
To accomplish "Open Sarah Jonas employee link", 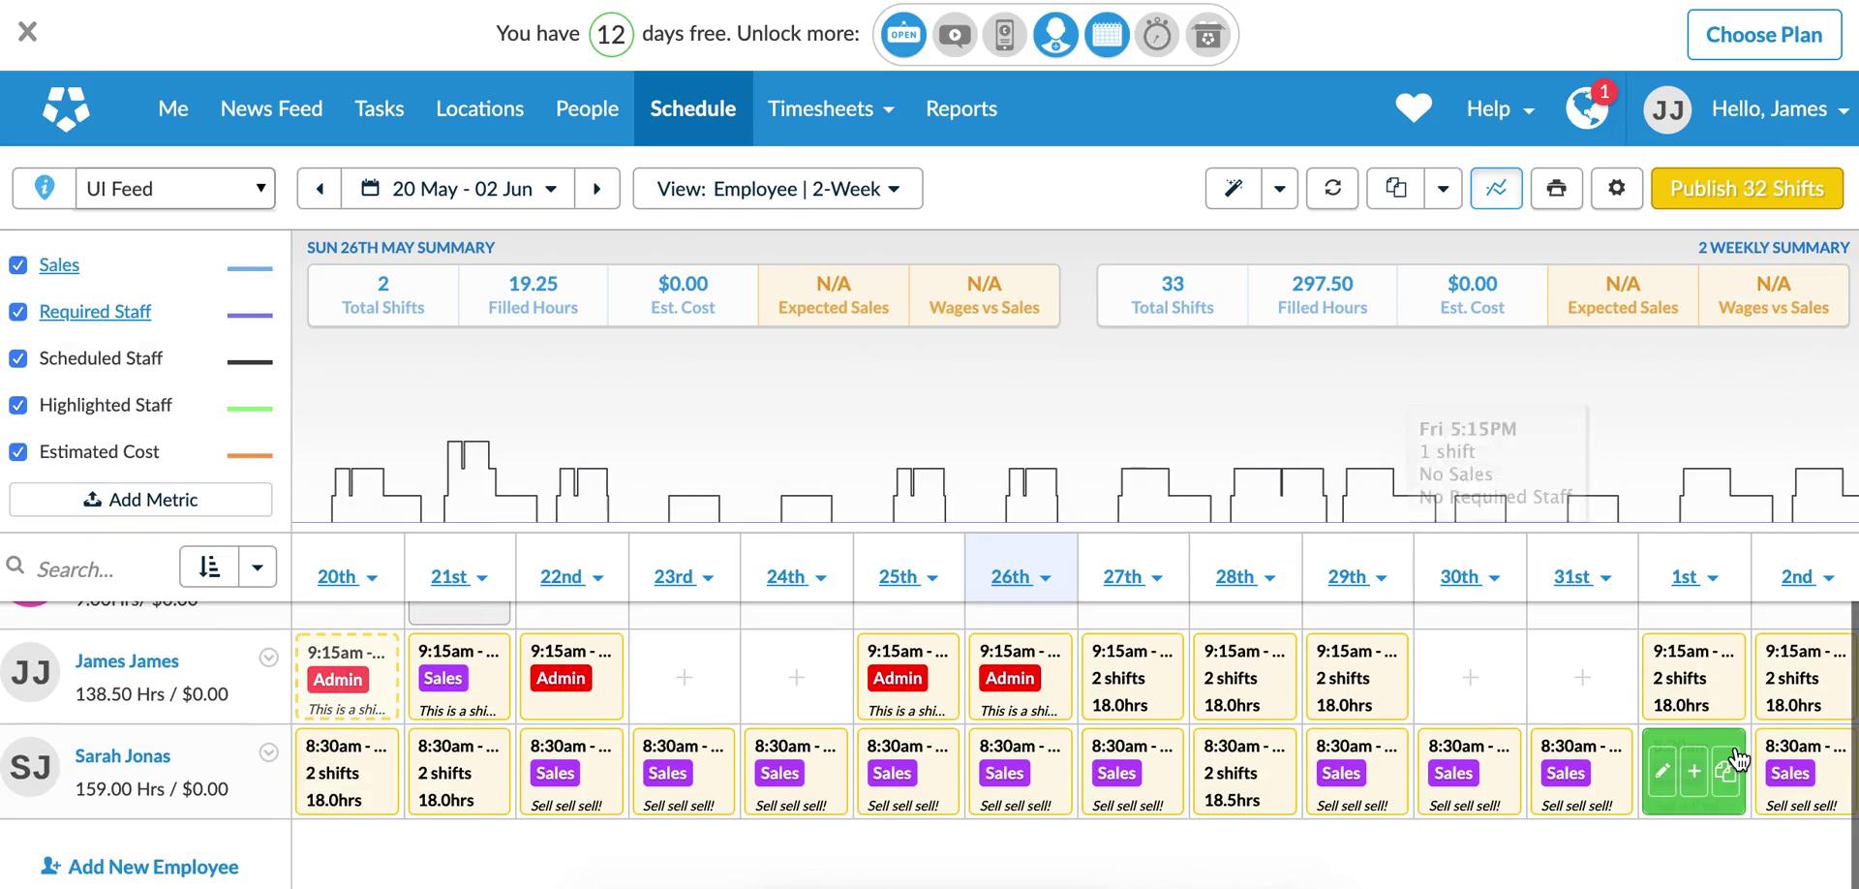I will click(x=123, y=755).
